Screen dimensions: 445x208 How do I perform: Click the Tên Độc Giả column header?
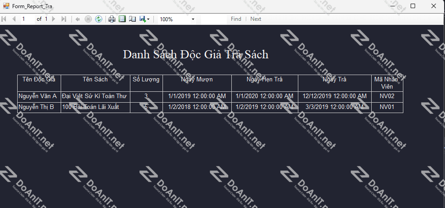[39, 83]
